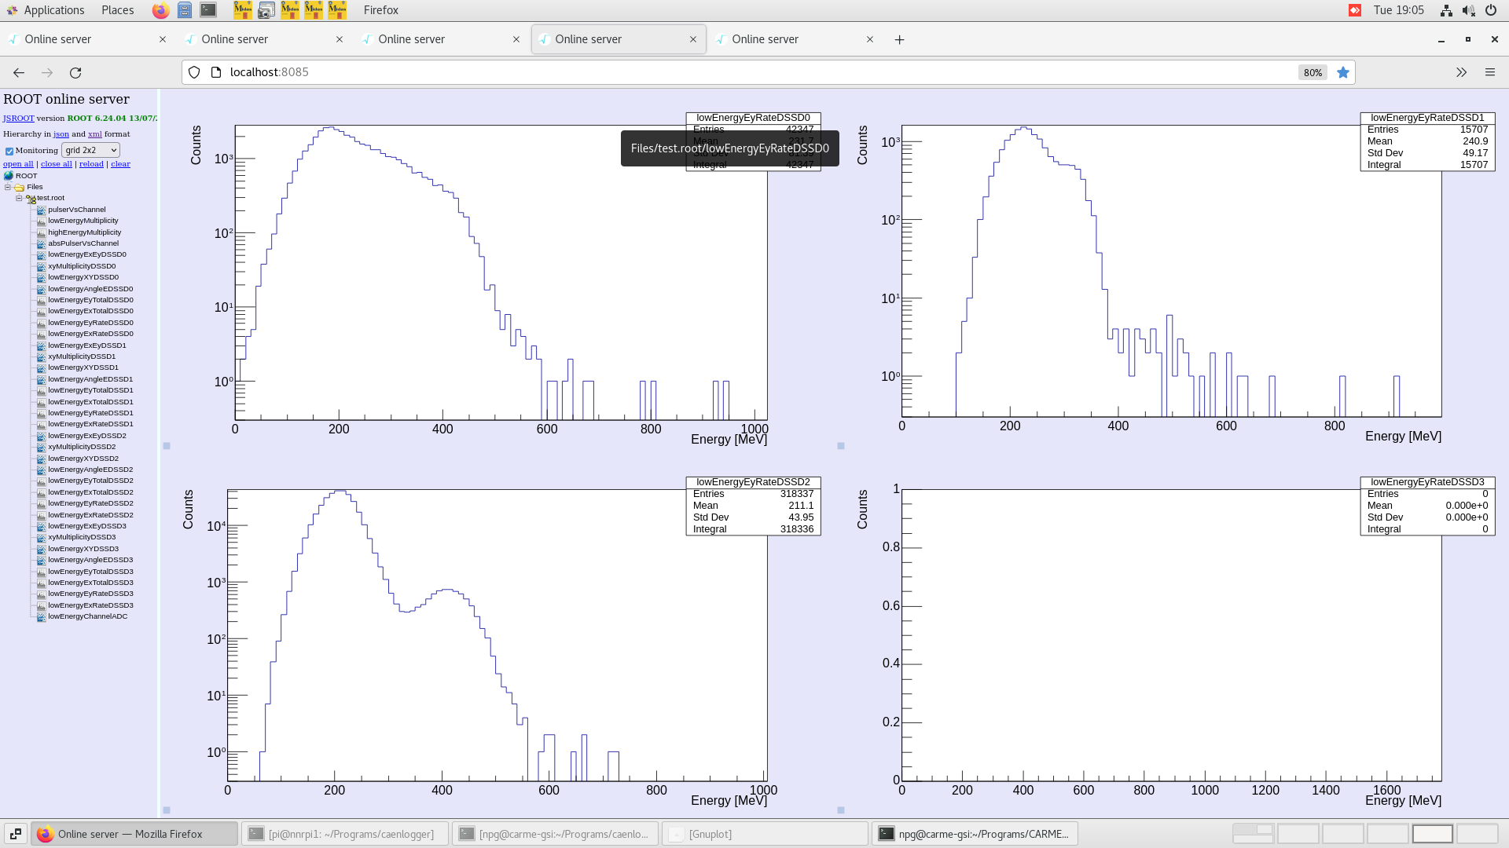The width and height of the screenshot is (1509, 848).
Task: Click the bookmark star in address bar
Action: pyautogui.click(x=1344, y=72)
